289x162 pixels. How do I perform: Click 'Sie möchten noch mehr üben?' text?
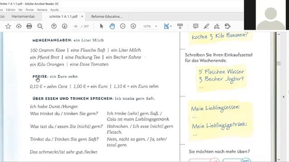point(219,152)
